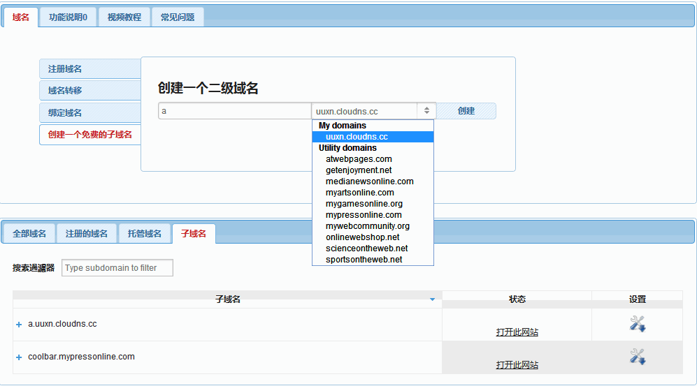This screenshot has width=697, height=386.
Task: Switch to the 全部域名 tab
Action: pyautogui.click(x=29, y=234)
